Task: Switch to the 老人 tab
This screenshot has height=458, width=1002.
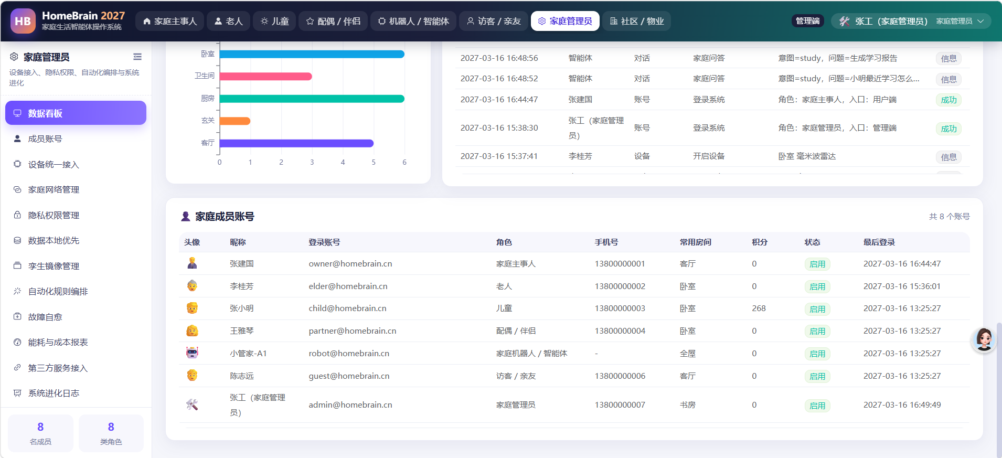Action: (x=228, y=21)
